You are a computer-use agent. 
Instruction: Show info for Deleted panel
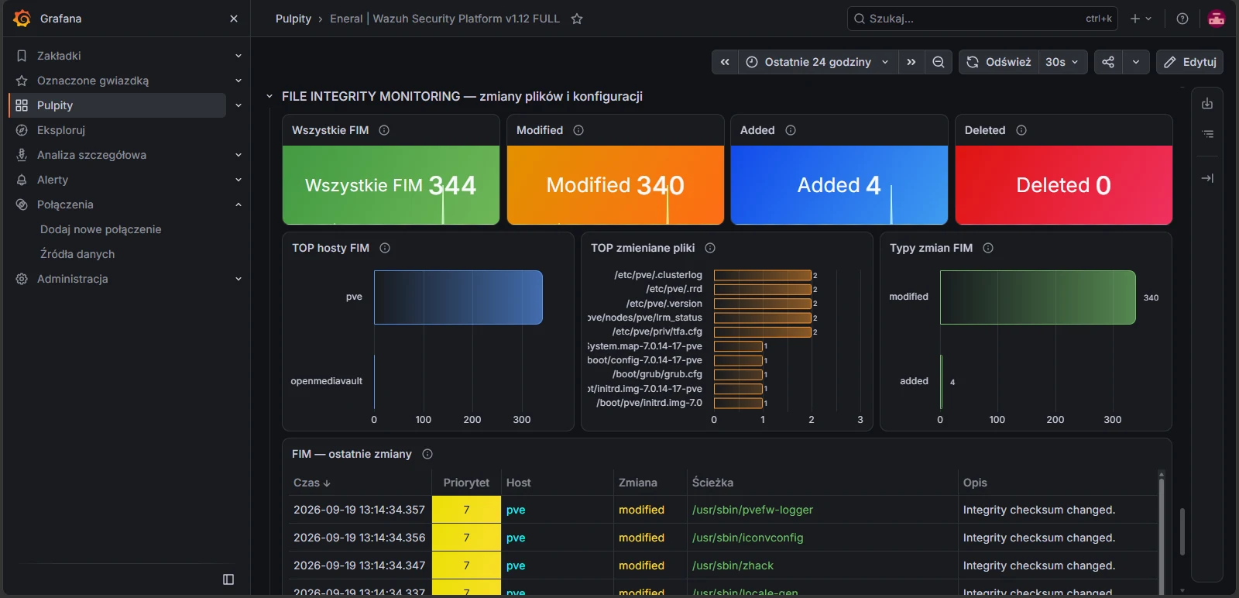pyautogui.click(x=1021, y=130)
